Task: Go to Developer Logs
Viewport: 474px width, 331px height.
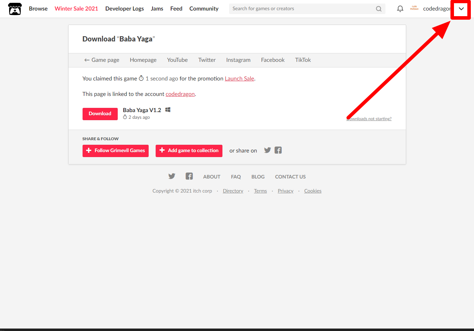Action: coord(124,9)
